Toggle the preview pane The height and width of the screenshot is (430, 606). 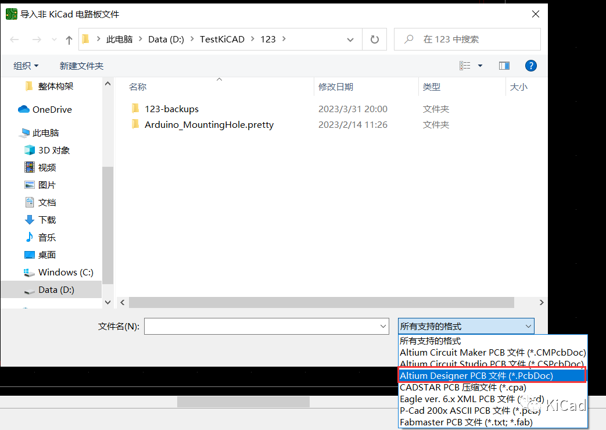tap(504, 66)
